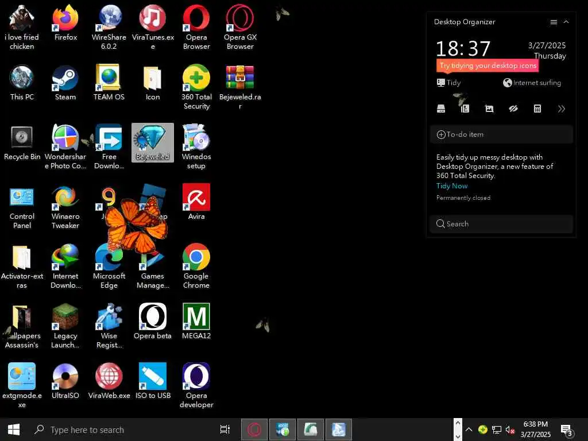Collapse the Desktop Organizer panel
The width and height of the screenshot is (588, 441).
click(566, 22)
